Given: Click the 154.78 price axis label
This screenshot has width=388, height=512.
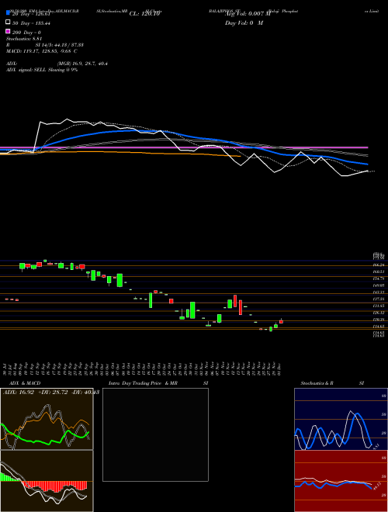Looking at the screenshot, I should (379, 278).
